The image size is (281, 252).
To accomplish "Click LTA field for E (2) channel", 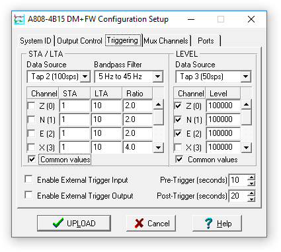I will coord(106,133).
